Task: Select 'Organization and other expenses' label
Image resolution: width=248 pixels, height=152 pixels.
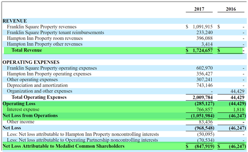Action: pyautogui.click(x=40, y=91)
